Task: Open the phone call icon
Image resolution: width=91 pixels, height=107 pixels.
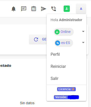Action: [x=54, y=9]
